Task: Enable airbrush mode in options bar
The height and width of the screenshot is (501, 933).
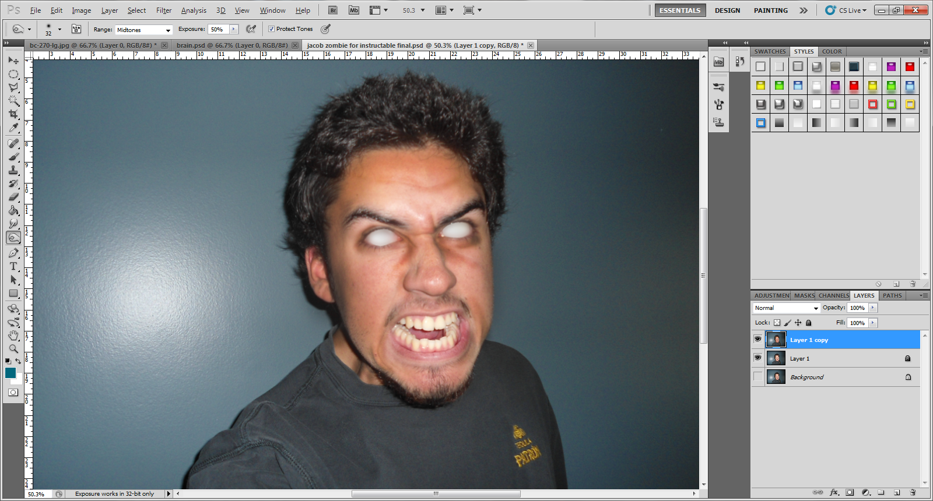Action: (251, 29)
